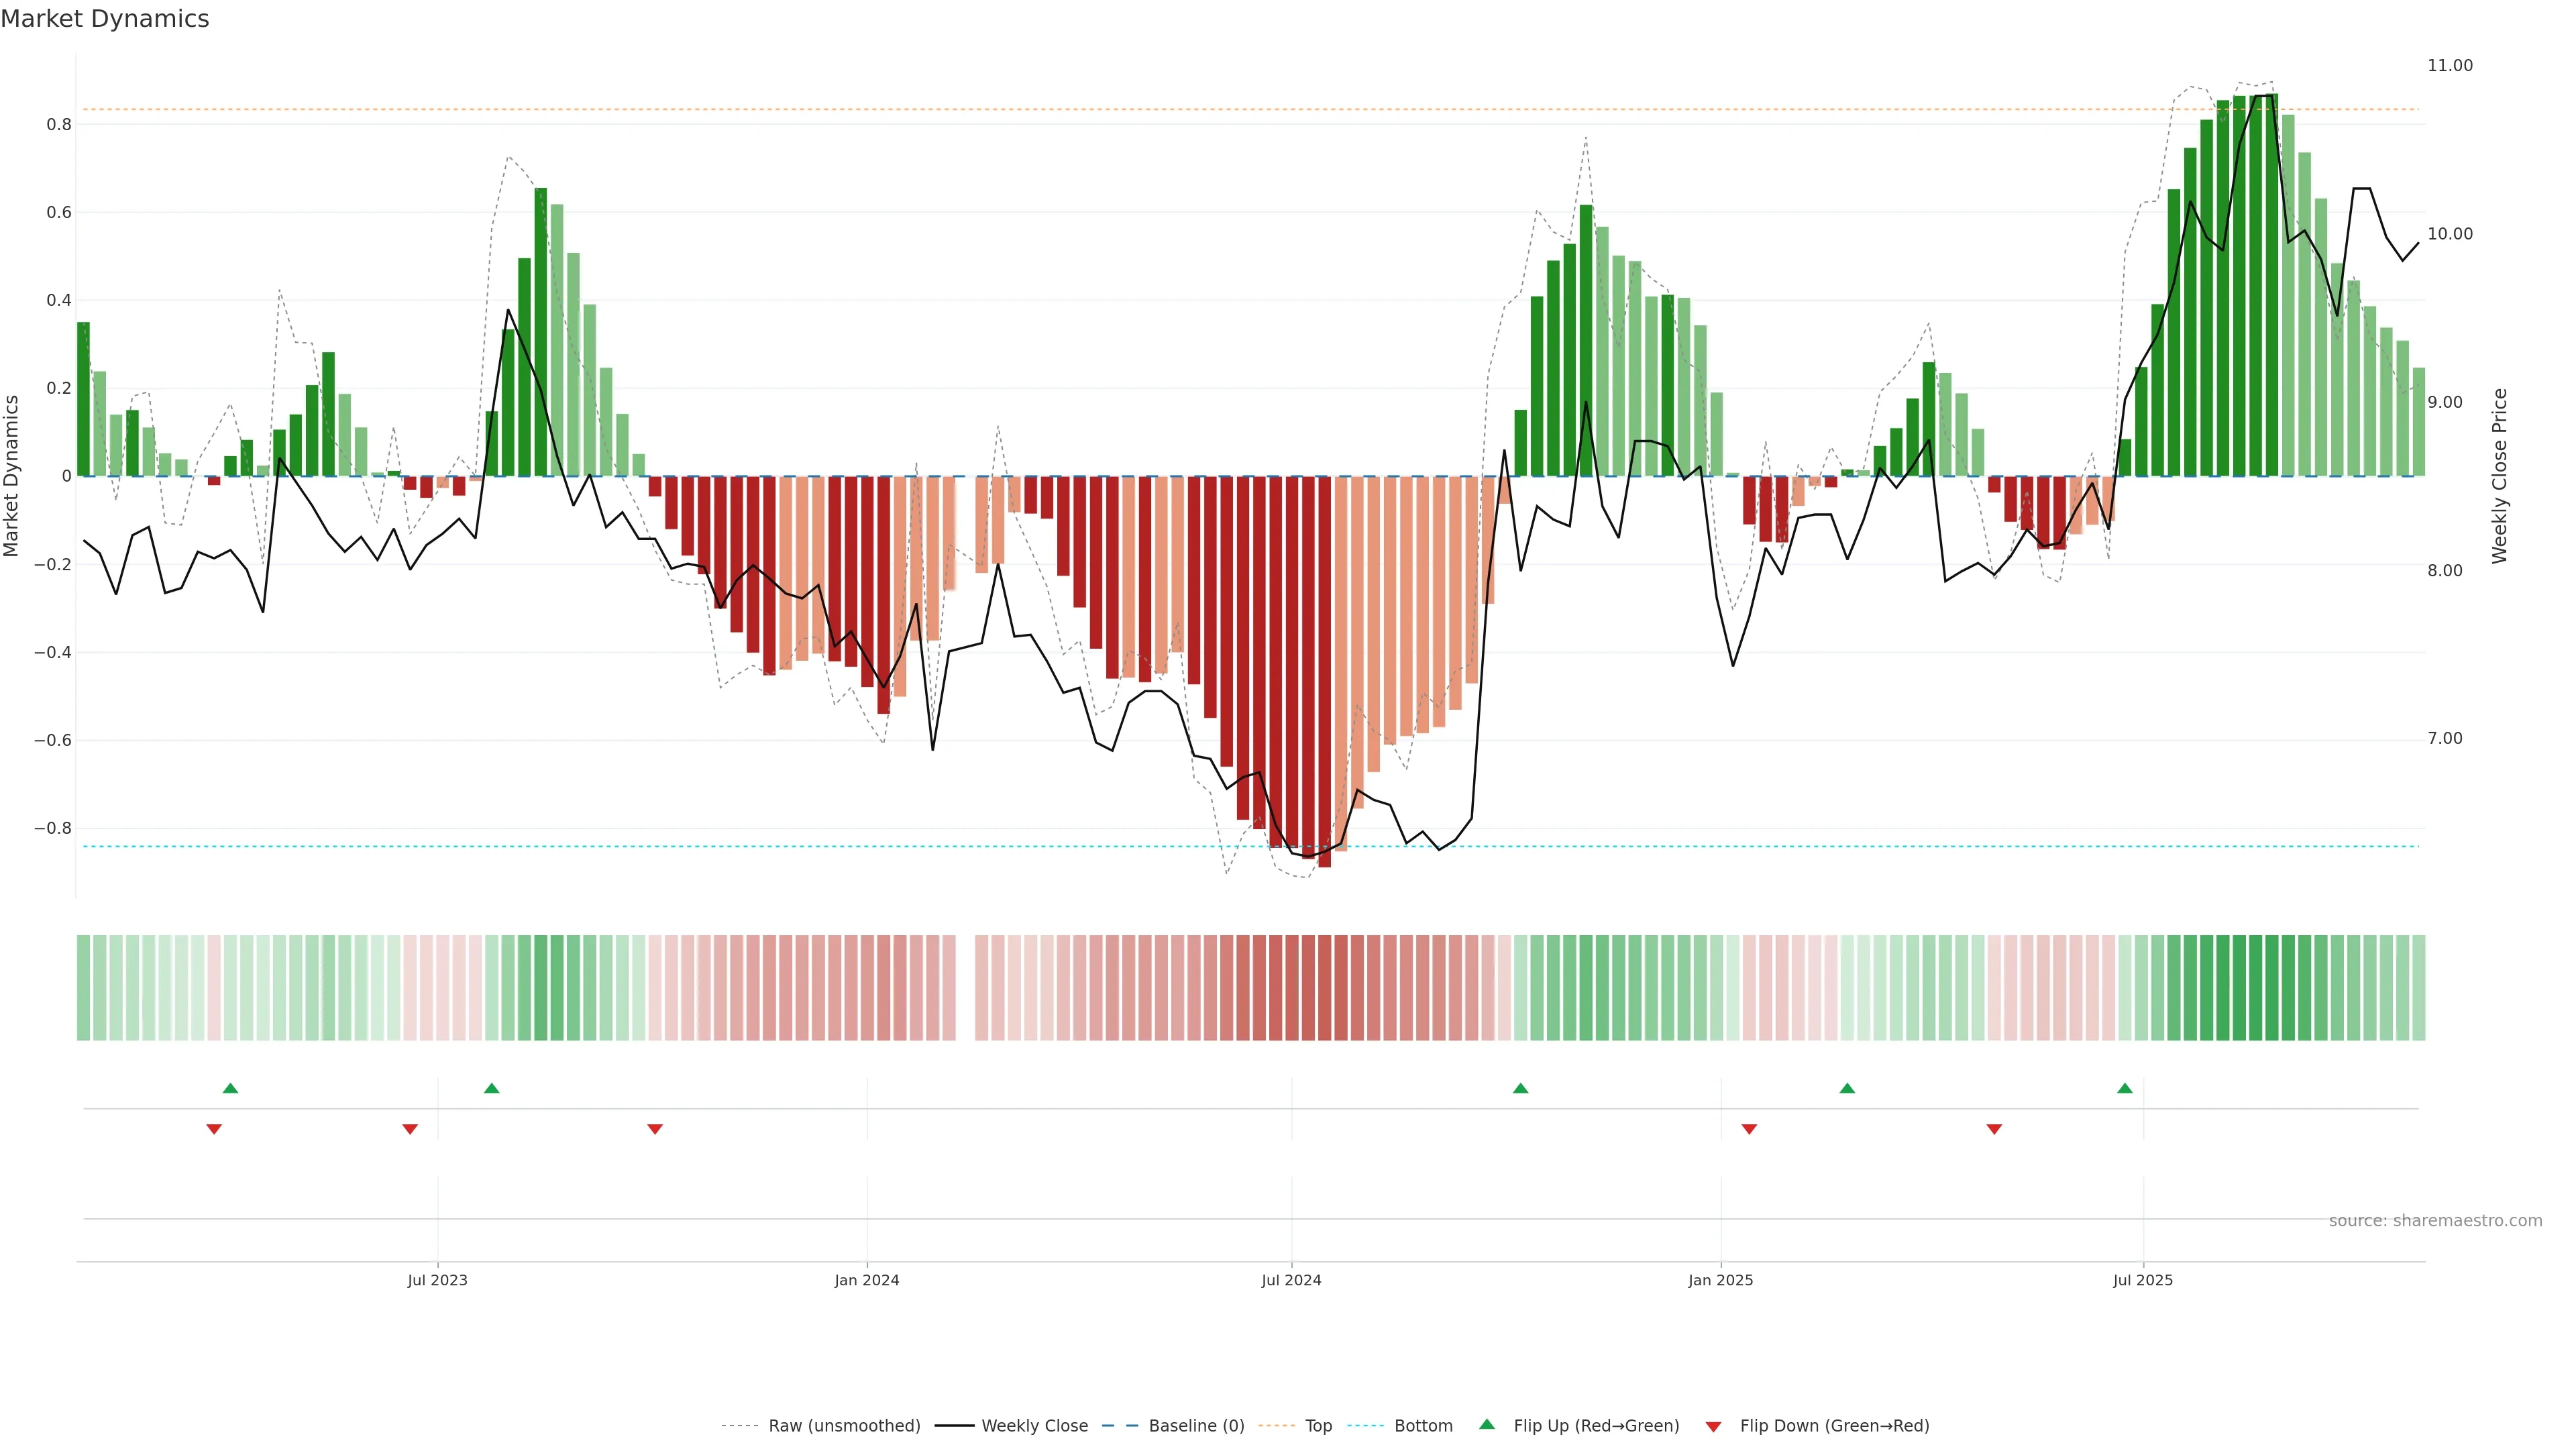Click the red Flip Down triangle just after Jan 2025
Image resolution: width=2576 pixels, height=1449 pixels.
(x=1749, y=1129)
